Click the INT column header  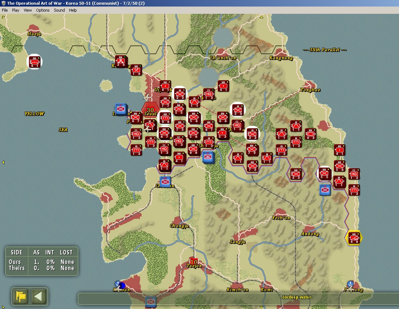click(x=50, y=252)
